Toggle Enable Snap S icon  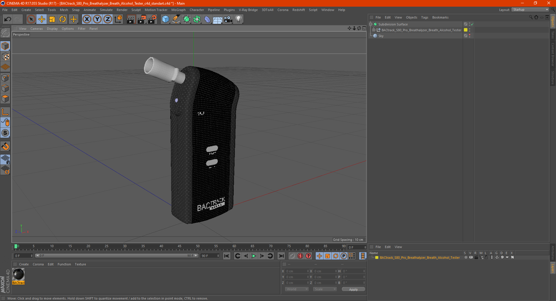[5, 133]
